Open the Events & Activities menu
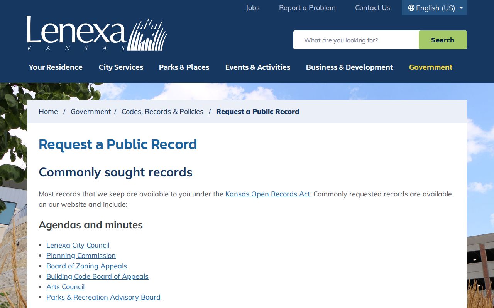This screenshot has height=308, width=494. coord(258,67)
